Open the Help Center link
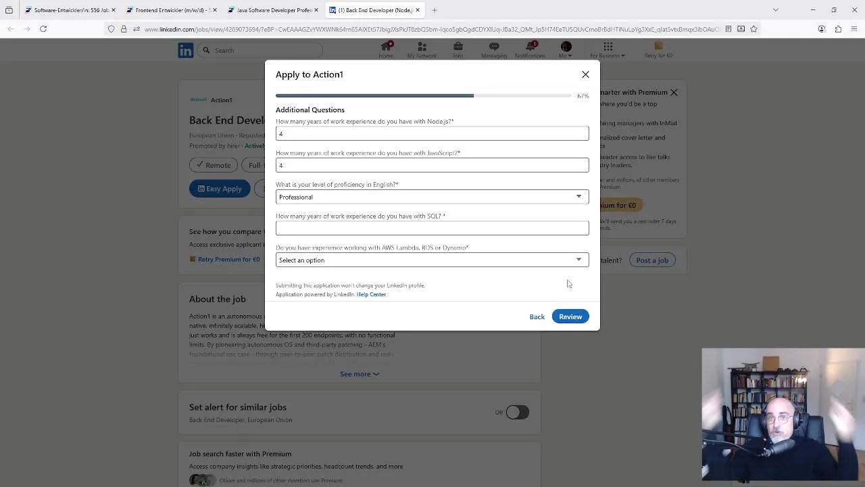This screenshot has width=865, height=487. point(371,294)
